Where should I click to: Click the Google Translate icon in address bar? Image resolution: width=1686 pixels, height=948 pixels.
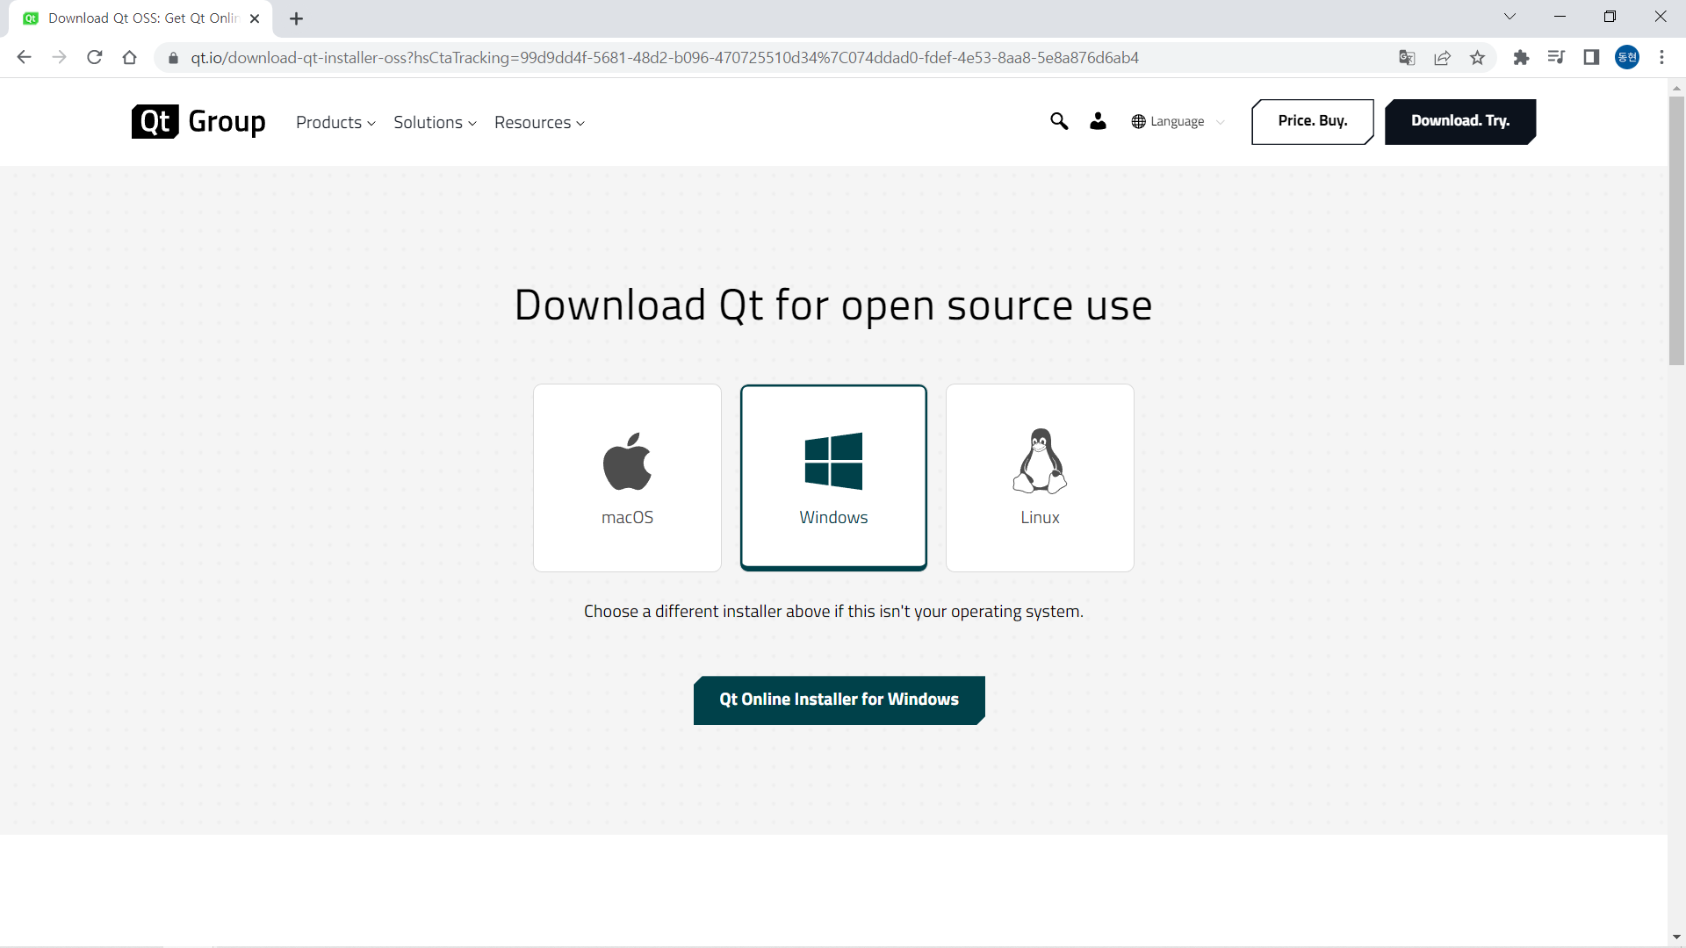tap(1407, 58)
